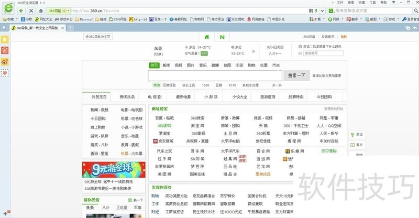Toggle the 笑话 checkbox near the date
The image size is (419, 218).
pyautogui.click(x=300, y=47)
